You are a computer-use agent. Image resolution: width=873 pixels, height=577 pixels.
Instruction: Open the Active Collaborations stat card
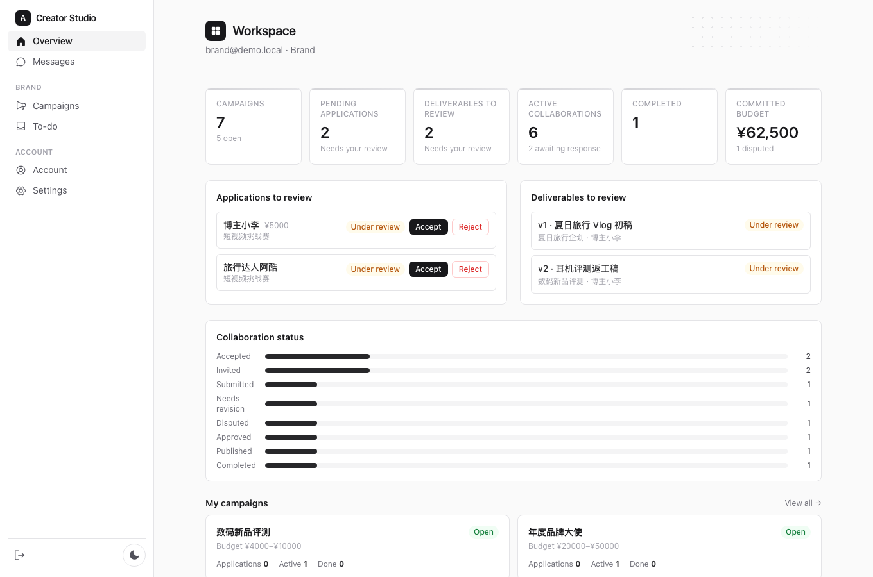566,126
